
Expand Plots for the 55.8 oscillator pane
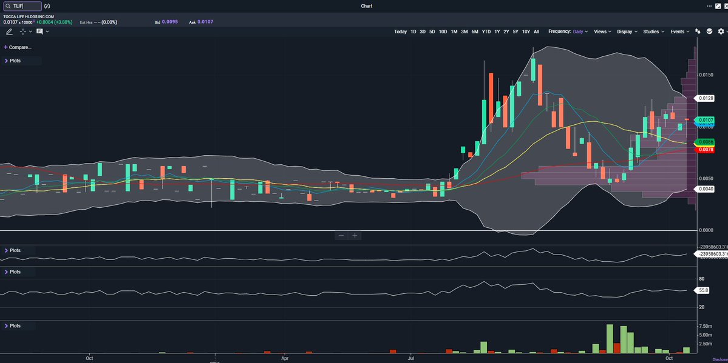click(x=13, y=271)
